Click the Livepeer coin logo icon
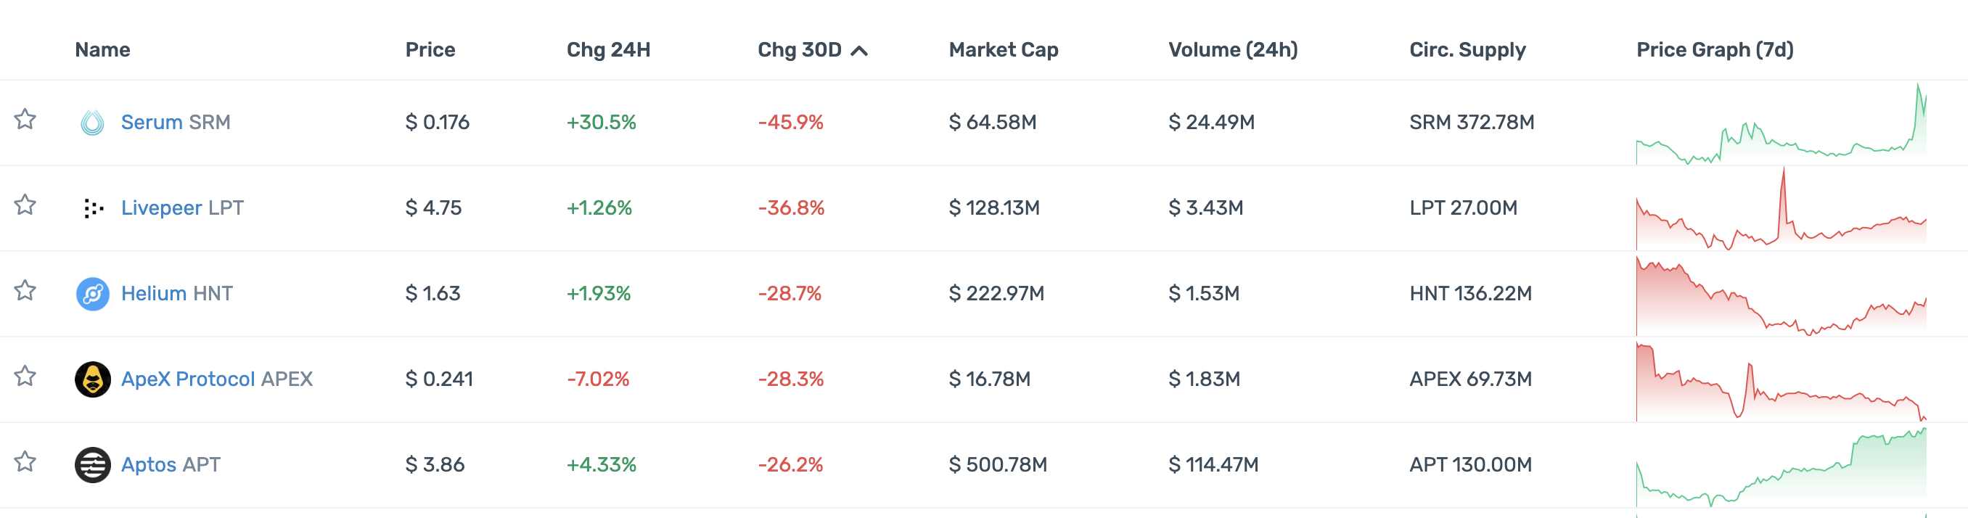Viewport: 1968px width, 518px height. coord(92,207)
